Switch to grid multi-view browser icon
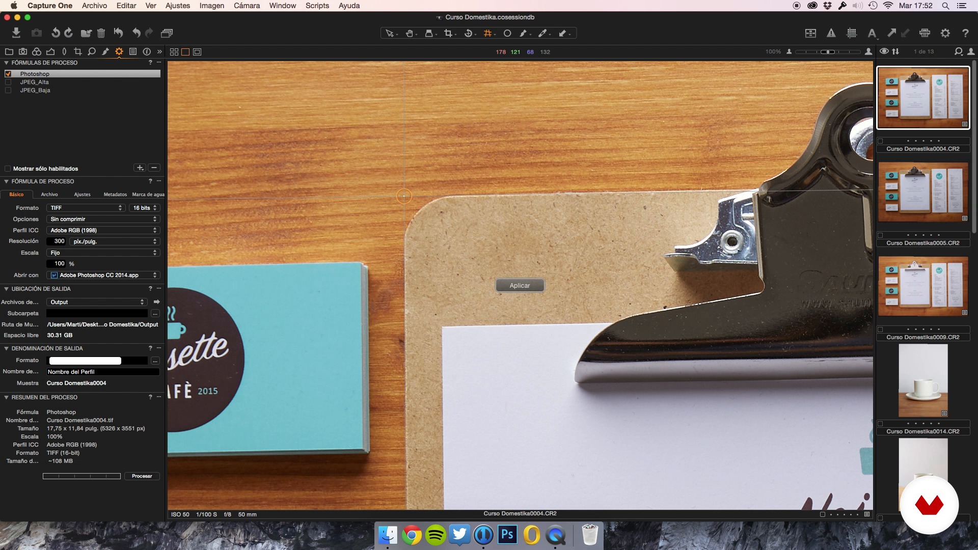 click(174, 52)
